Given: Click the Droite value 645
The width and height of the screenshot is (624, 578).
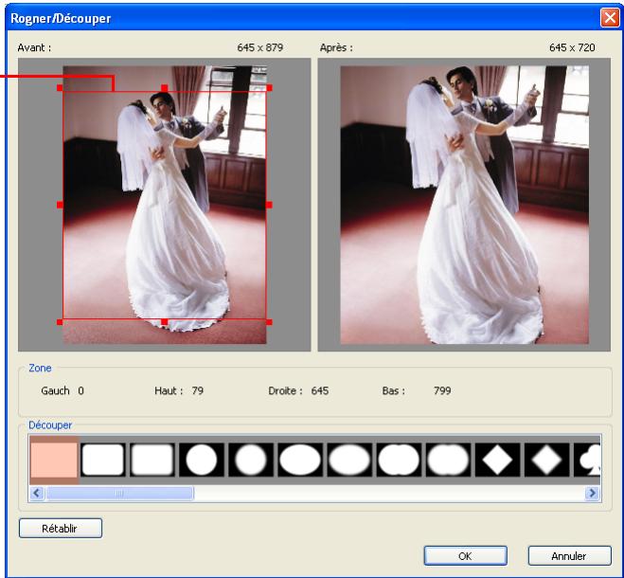Looking at the screenshot, I should [320, 390].
